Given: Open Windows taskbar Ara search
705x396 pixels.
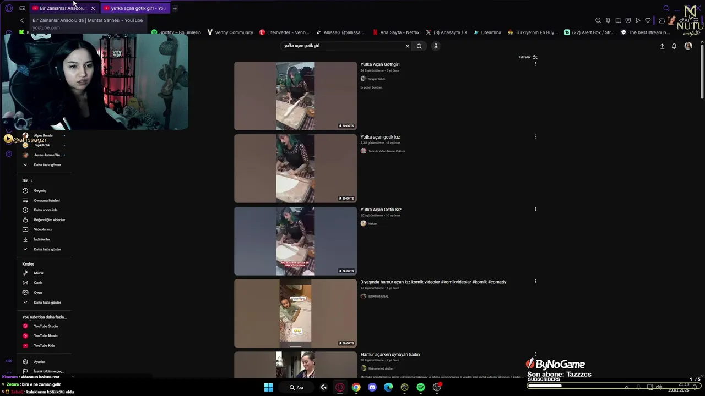Looking at the screenshot, I should [x=296, y=387].
